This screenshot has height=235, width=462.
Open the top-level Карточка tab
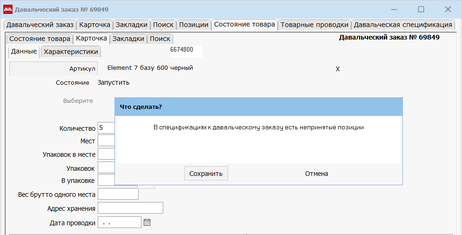coord(94,25)
